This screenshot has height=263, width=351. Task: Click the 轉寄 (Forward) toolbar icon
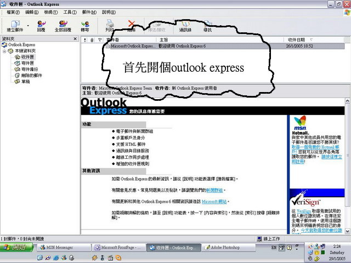click(85, 25)
